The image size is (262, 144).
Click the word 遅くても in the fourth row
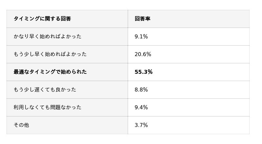click(x=45, y=90)
